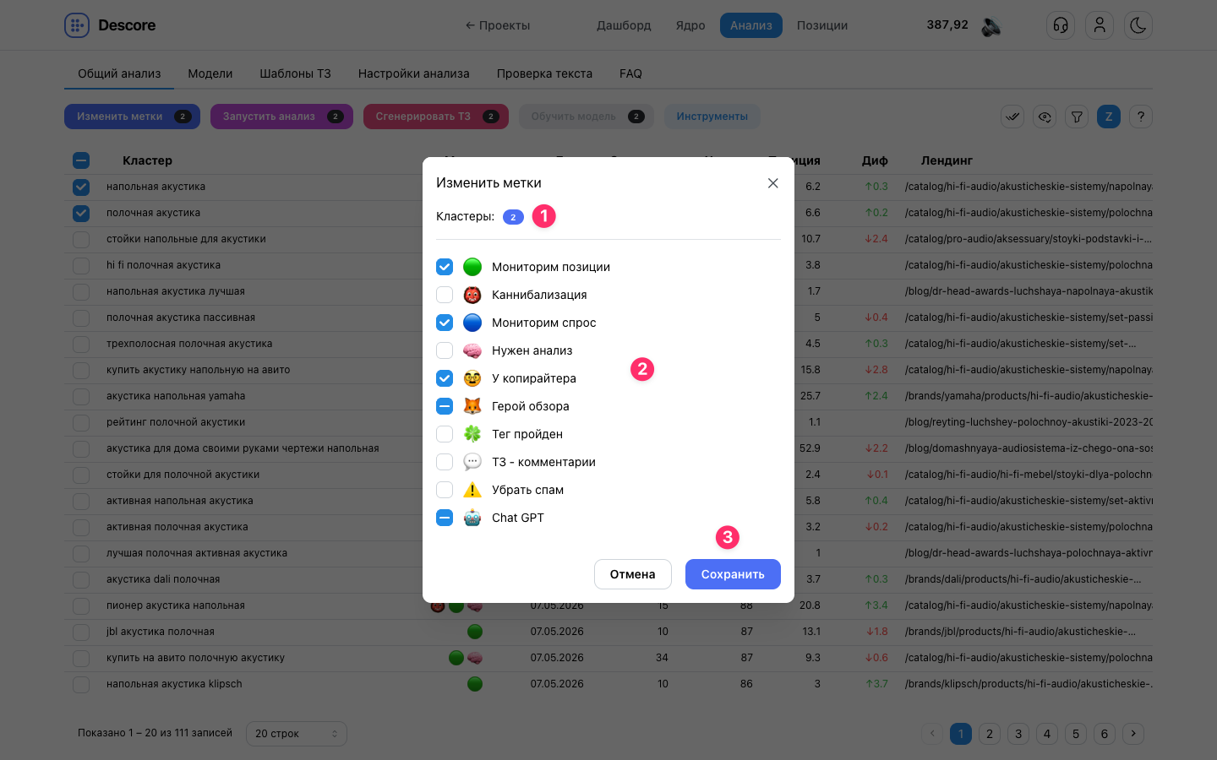Close the Изменить метки dialog
The height and width of the screenshot is (760, 1217).
772,183
